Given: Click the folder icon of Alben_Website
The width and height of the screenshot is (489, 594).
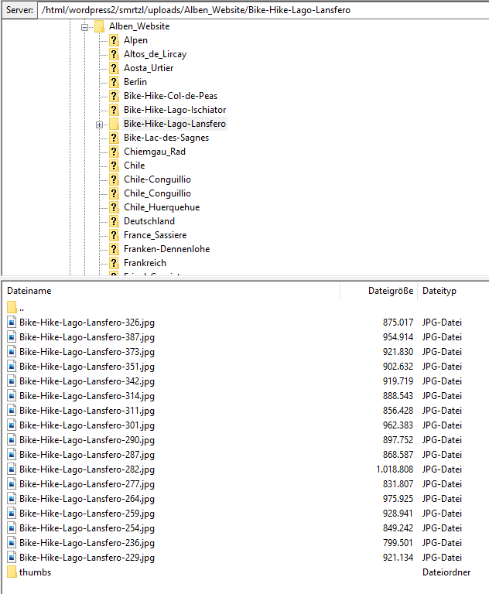Looking at the screenshot, I should pos(99,26).
